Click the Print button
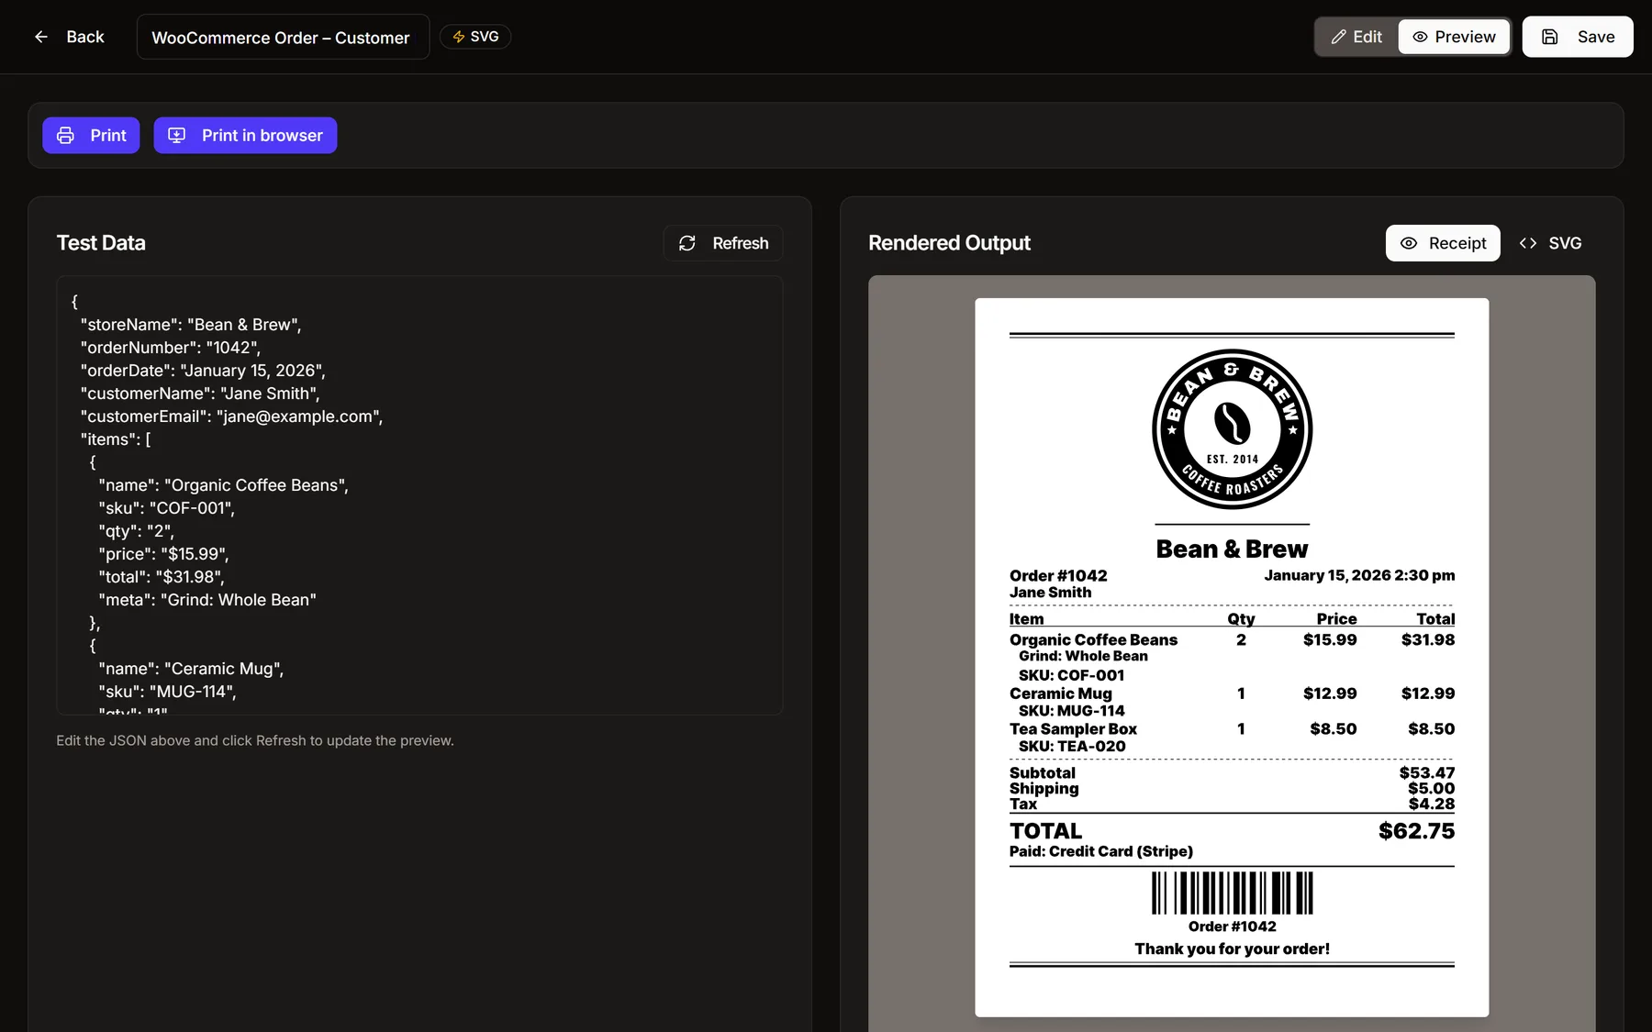 [x=91, y=136]
